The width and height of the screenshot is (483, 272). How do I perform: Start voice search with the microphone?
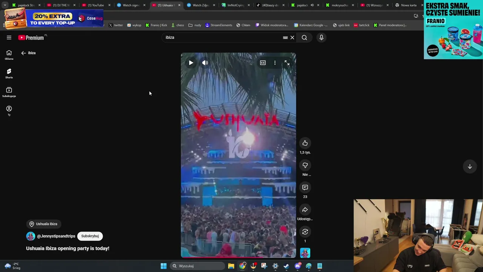pos(321,37)
